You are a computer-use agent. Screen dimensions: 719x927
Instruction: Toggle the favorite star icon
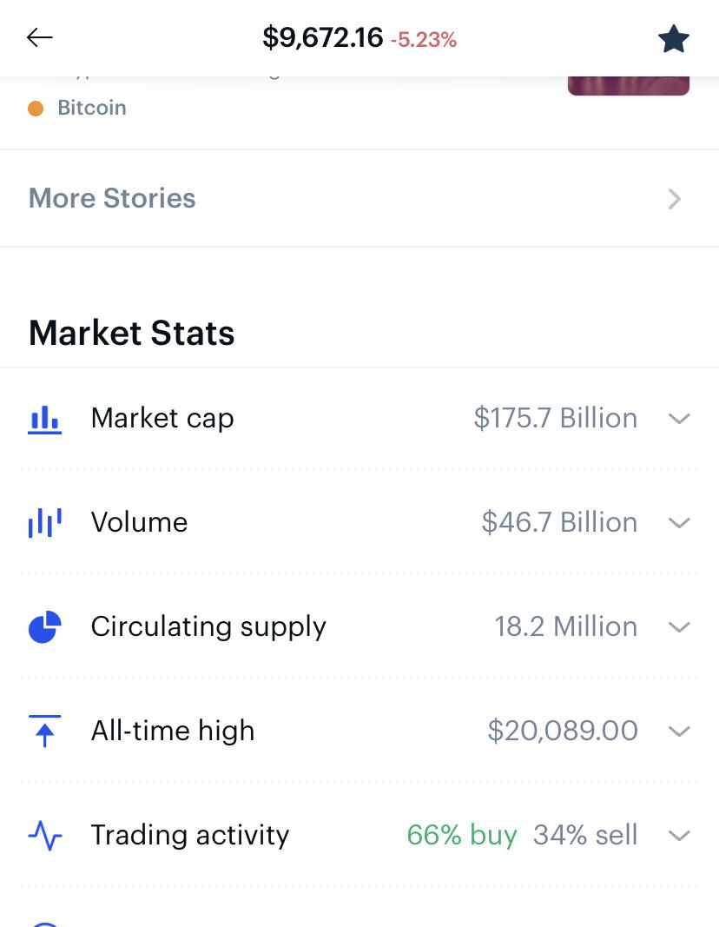click(673, 38)
